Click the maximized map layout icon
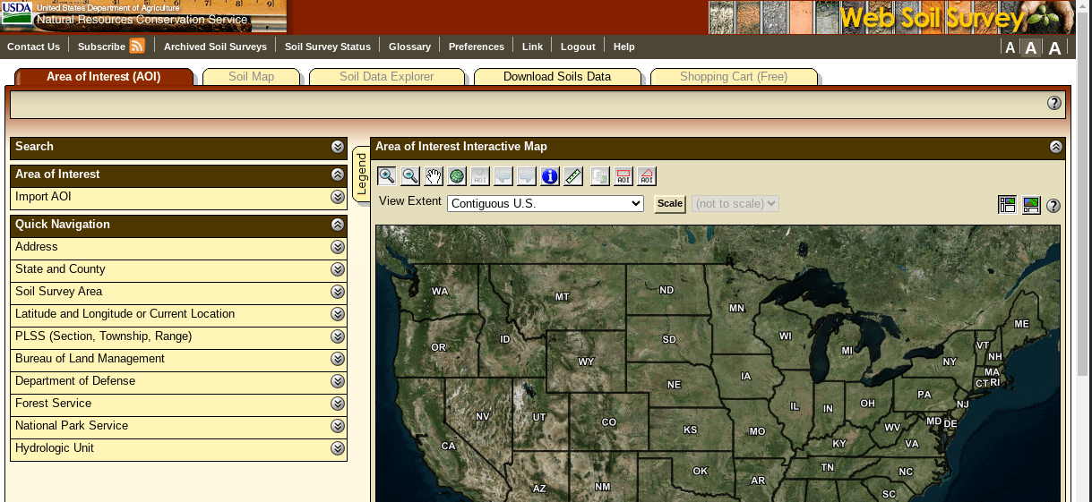1092x502 pixels. coord(1031,205)
